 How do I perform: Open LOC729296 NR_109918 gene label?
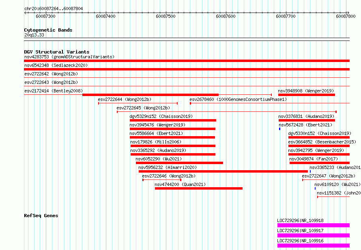300,220
